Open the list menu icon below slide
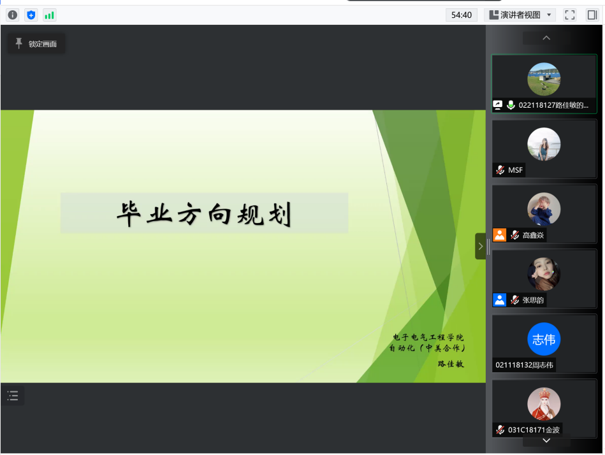This screenshot has width=605, height=455. pyautogui.click(x=13, y=396)
